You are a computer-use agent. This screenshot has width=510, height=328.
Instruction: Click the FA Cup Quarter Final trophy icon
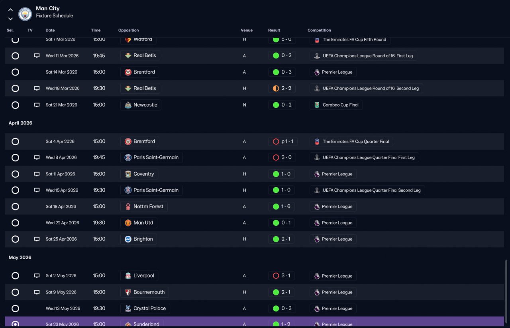pos(317,142)
